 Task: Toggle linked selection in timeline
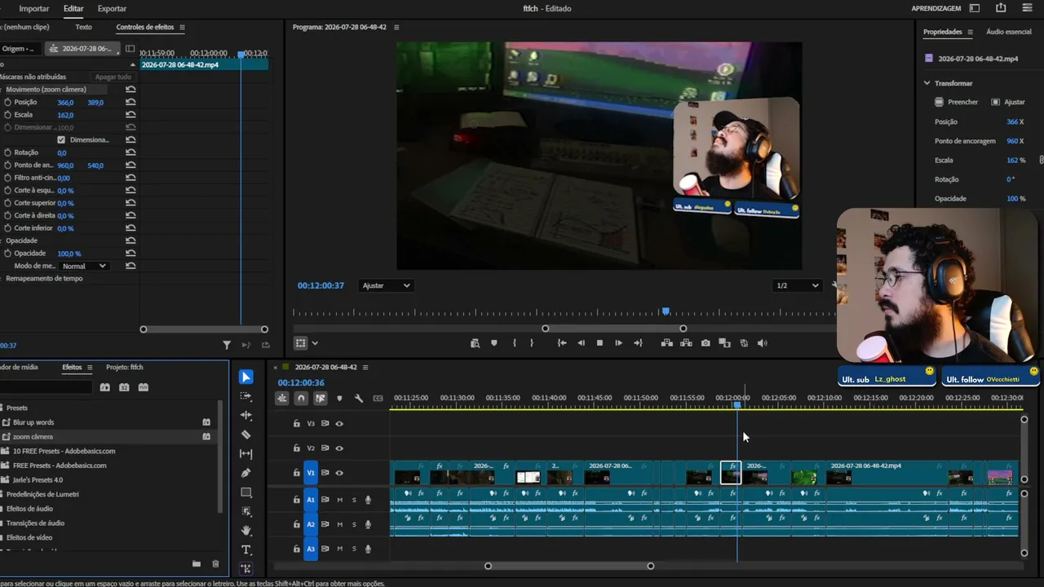point(321,399)
